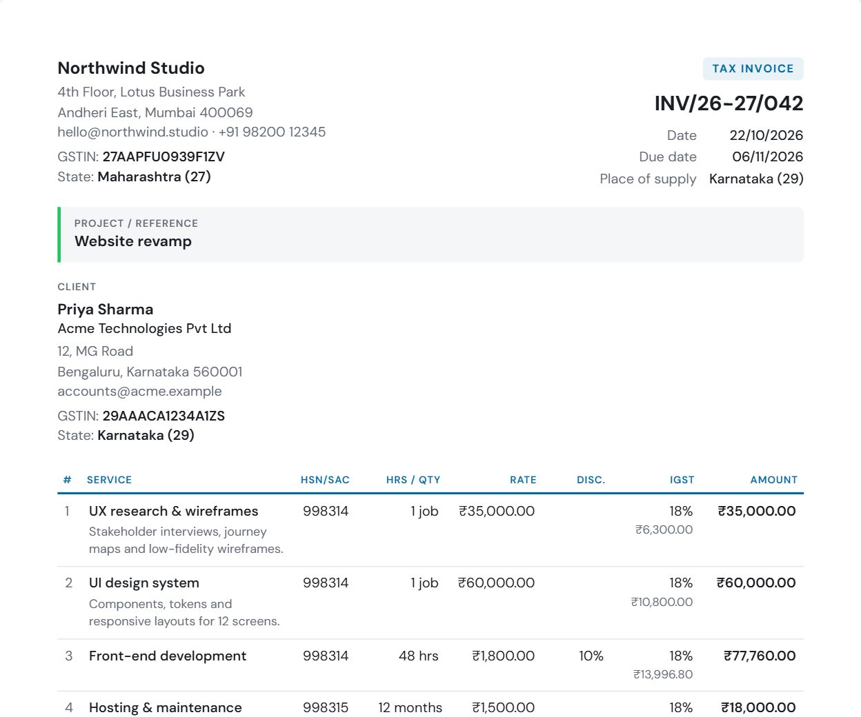Click the ₹60,000.00 rate for UI design
Screen dimensions: 861x717
pyautogui.click(x=496, y=583)
